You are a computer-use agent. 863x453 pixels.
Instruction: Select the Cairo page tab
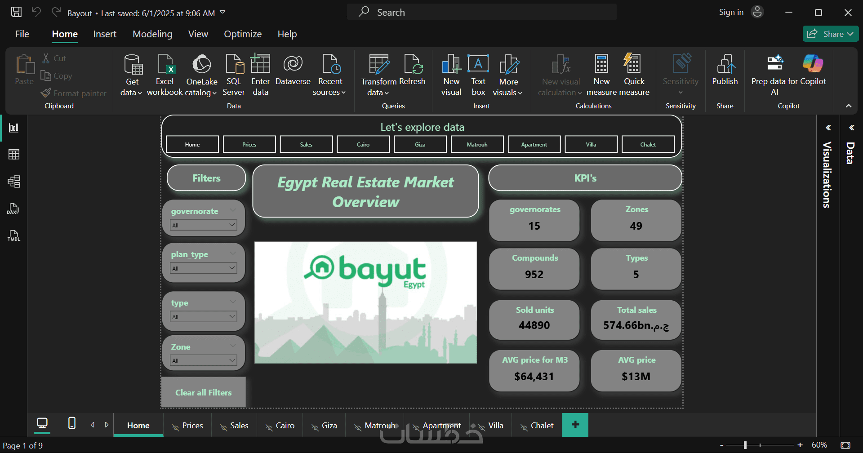click(x=280, y=426)
